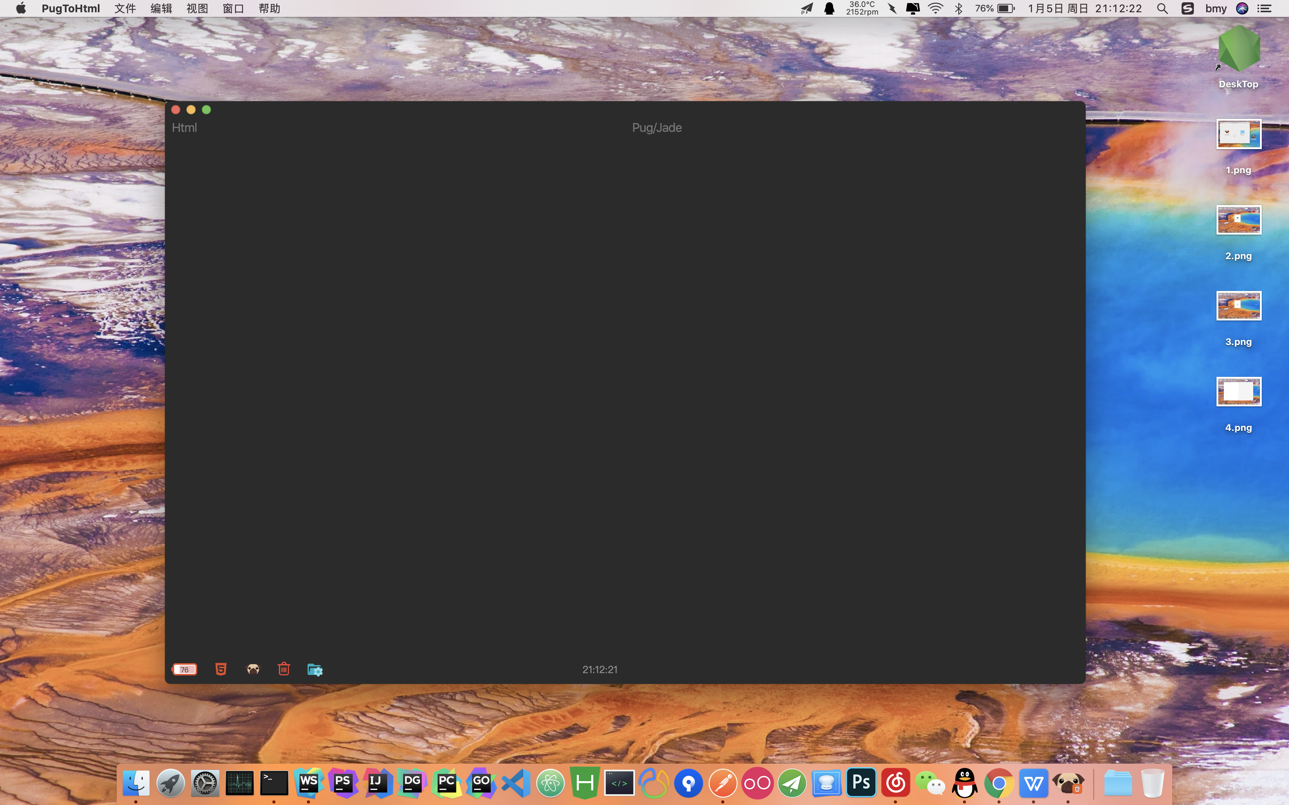Open Spotlight search in menu bar

pyautogui.click(x=1162, y=8)
